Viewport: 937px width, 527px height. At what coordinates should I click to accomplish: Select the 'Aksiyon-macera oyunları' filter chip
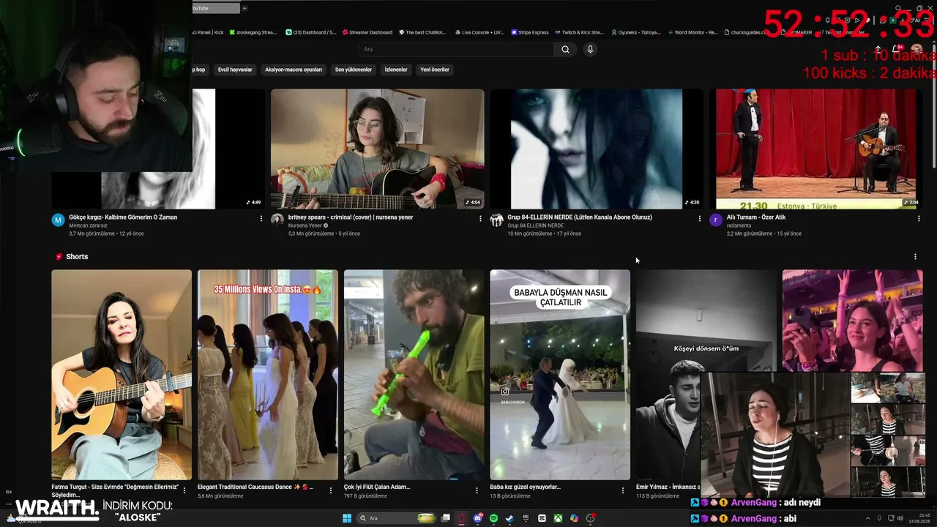point(294,70)
